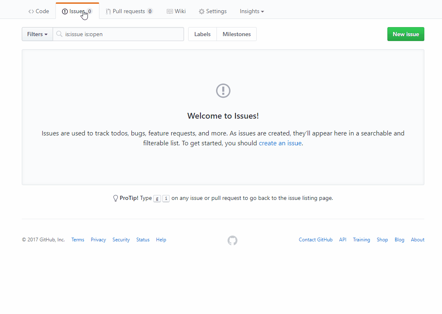Click the Code brackets icon
Viewport: 442px width, 314px height.
[31, 11]
